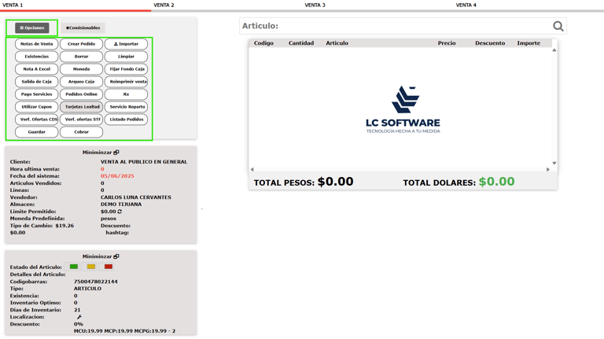Click the Minimizar icon in the article details panel

coord(116,256)
